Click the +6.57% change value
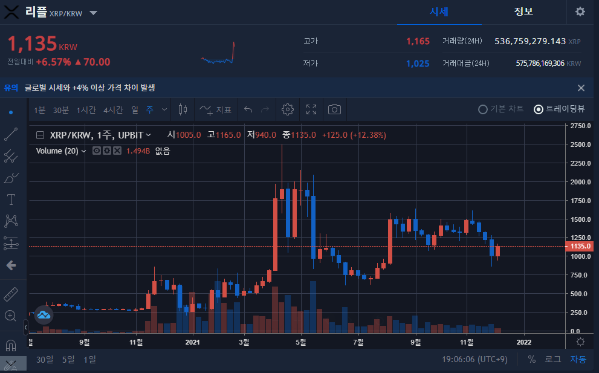Image resolution: width=599 pixels, height=373 pixels. [53, 62]
